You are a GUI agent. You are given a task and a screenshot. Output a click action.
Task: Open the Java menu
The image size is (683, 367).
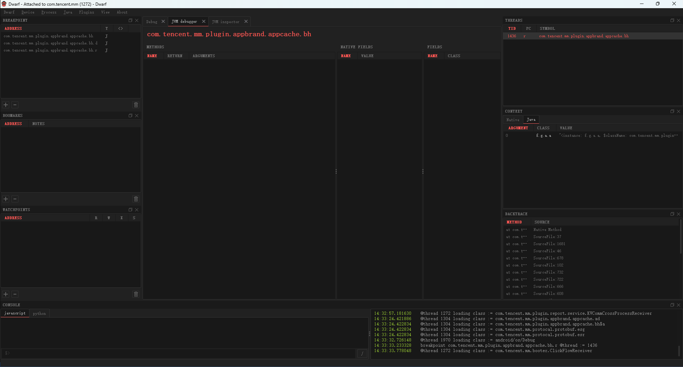click(x=68, y=12)
